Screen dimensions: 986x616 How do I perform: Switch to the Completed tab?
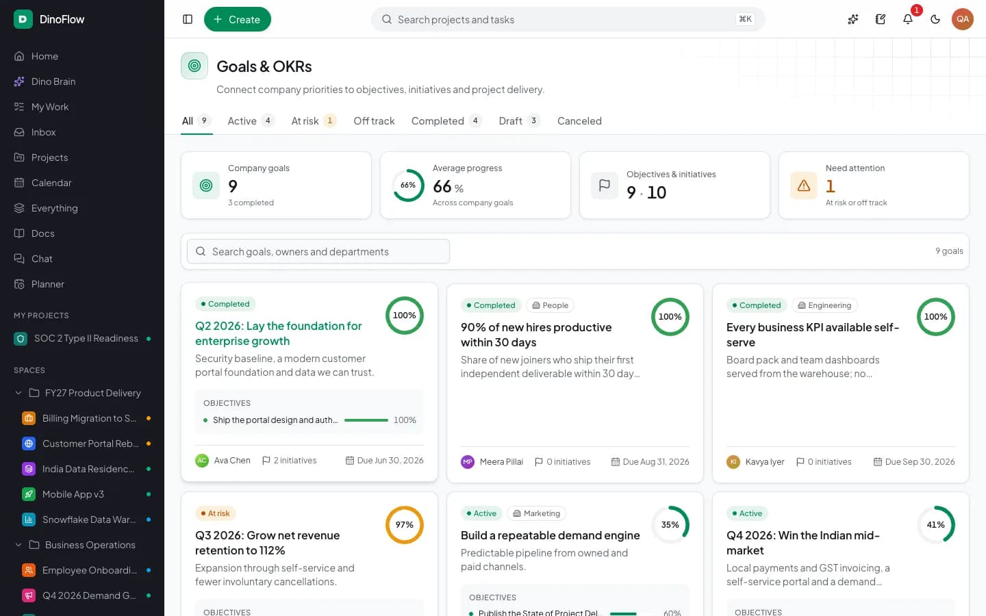click(446, 121)
